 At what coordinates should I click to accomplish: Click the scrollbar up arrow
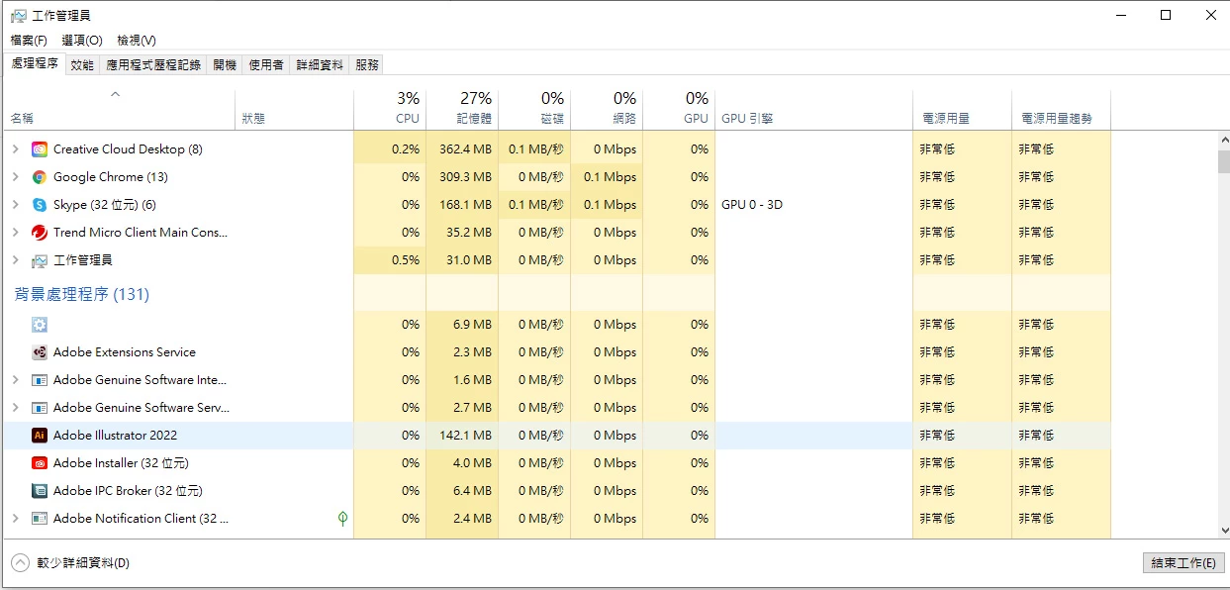(x=1223, y=141)
